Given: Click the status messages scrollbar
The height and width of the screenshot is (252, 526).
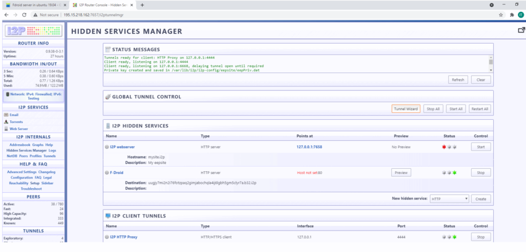Looking at the screenshot, I should pos(491,63).
